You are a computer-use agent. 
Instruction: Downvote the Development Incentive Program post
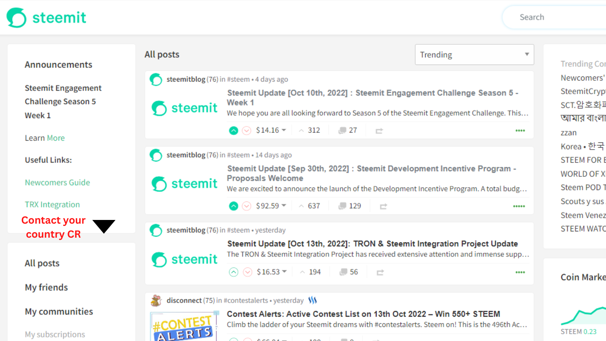(246, 206)
